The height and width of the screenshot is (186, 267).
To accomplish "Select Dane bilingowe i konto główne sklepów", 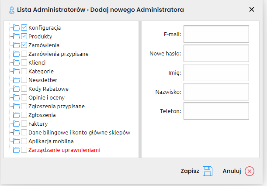I will [80, 132].
